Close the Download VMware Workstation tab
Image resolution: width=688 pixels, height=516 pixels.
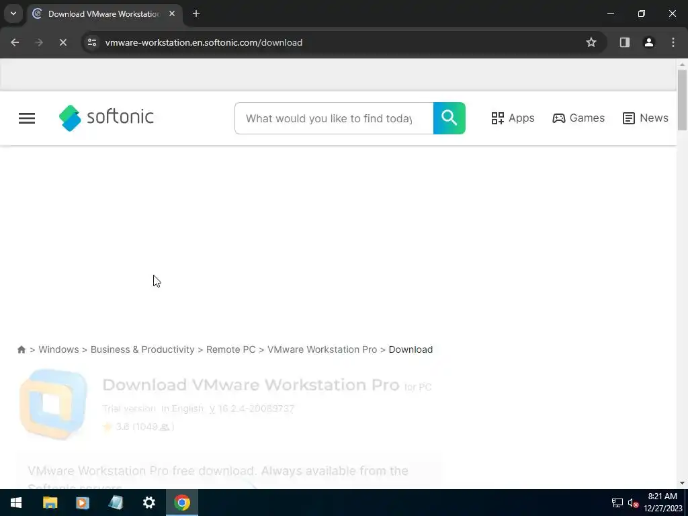172,13
